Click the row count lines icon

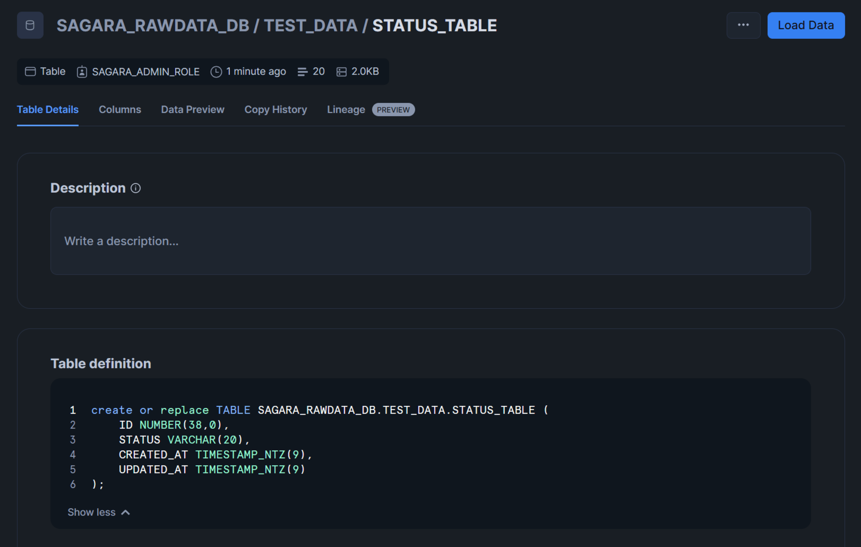303,72
